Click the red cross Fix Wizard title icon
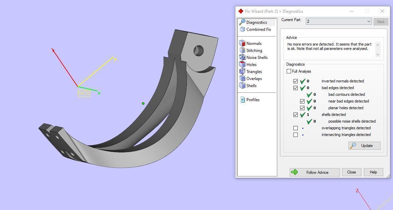 241,11
